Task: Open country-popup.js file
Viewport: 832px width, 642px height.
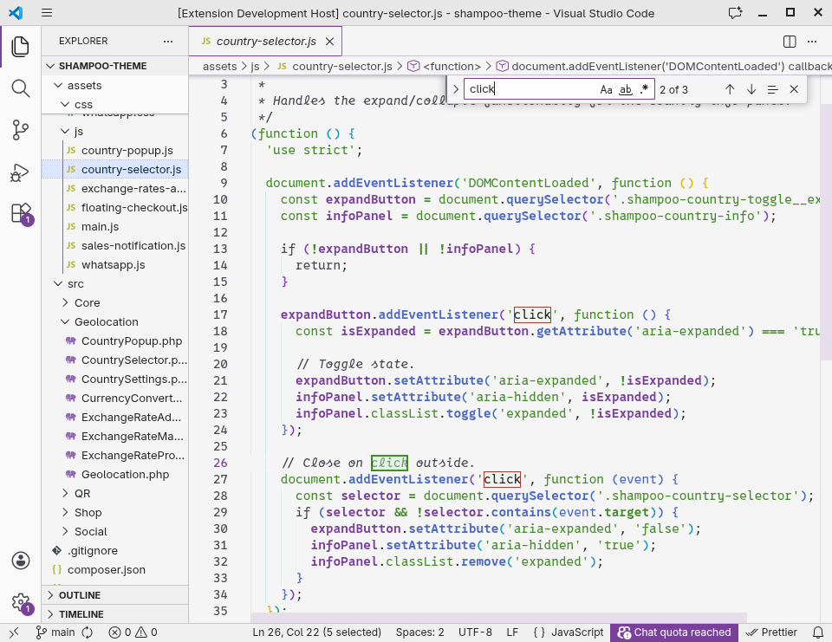Action: 114,150
